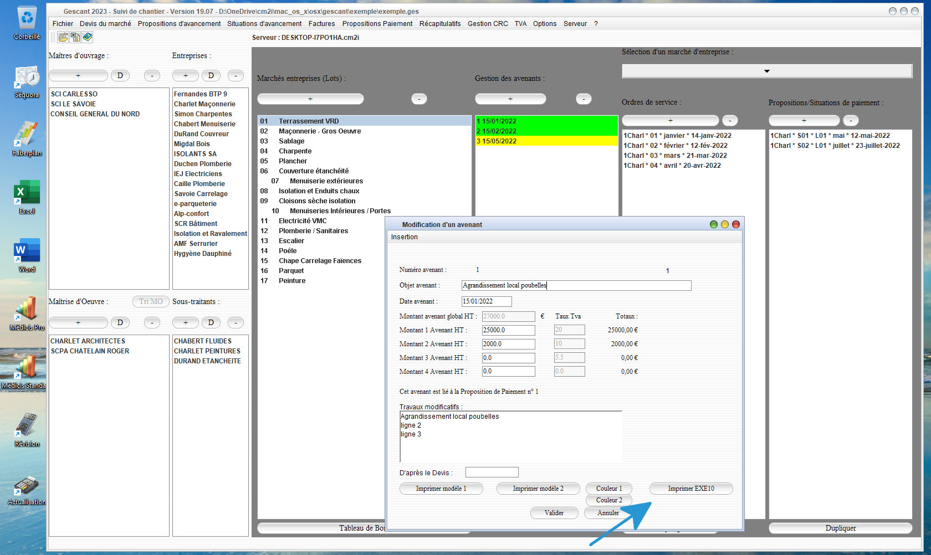Viewport: 931px width, 555px height.
Task: Click green button of Modification d'un avenant dialog
Action: 714,224
